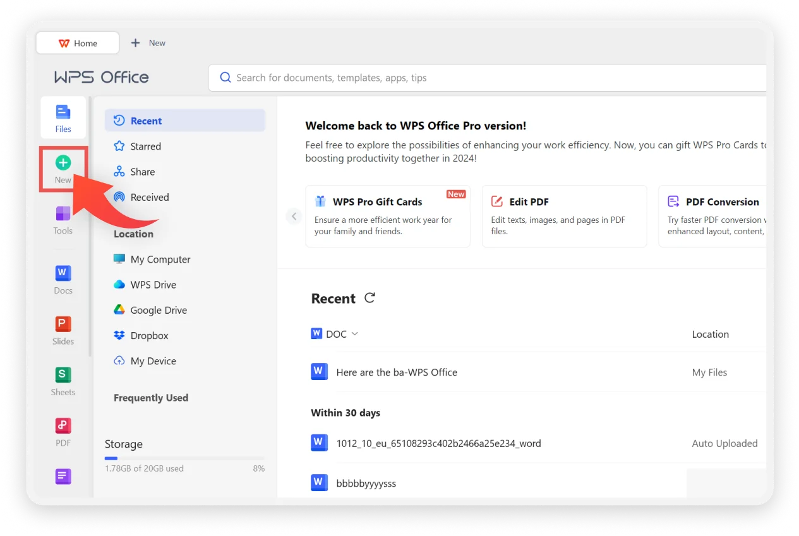
Task: Open the WPS Pro Gift Cards card
Action: (388, 216)
